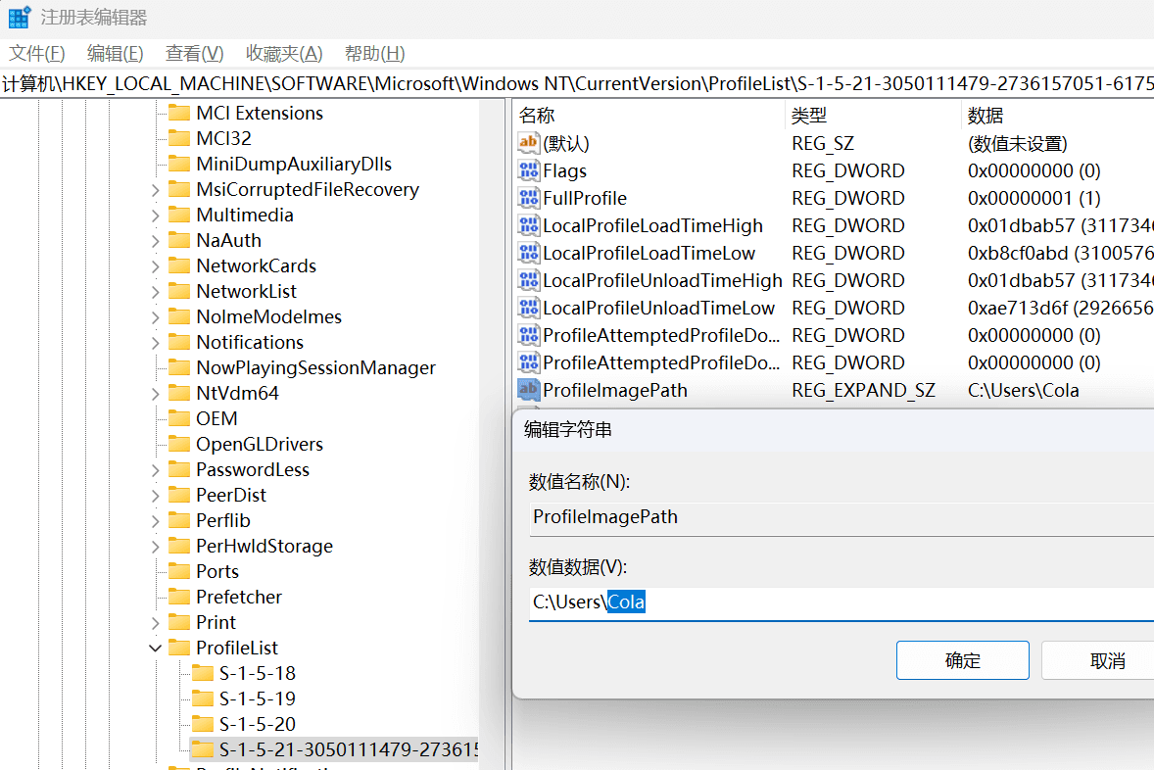Image resolution: width=1154 pixels, height=770 pixels.
Task: Click the S-1-5-18 folder icon
Action: (x=202, y=674)
